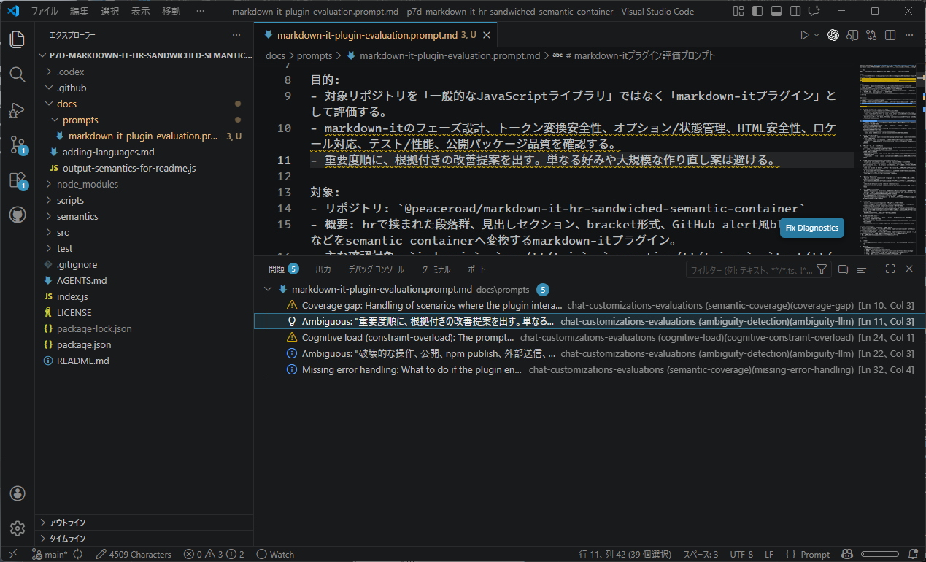Toggle the Watch status bar item

tap(276, 555)
